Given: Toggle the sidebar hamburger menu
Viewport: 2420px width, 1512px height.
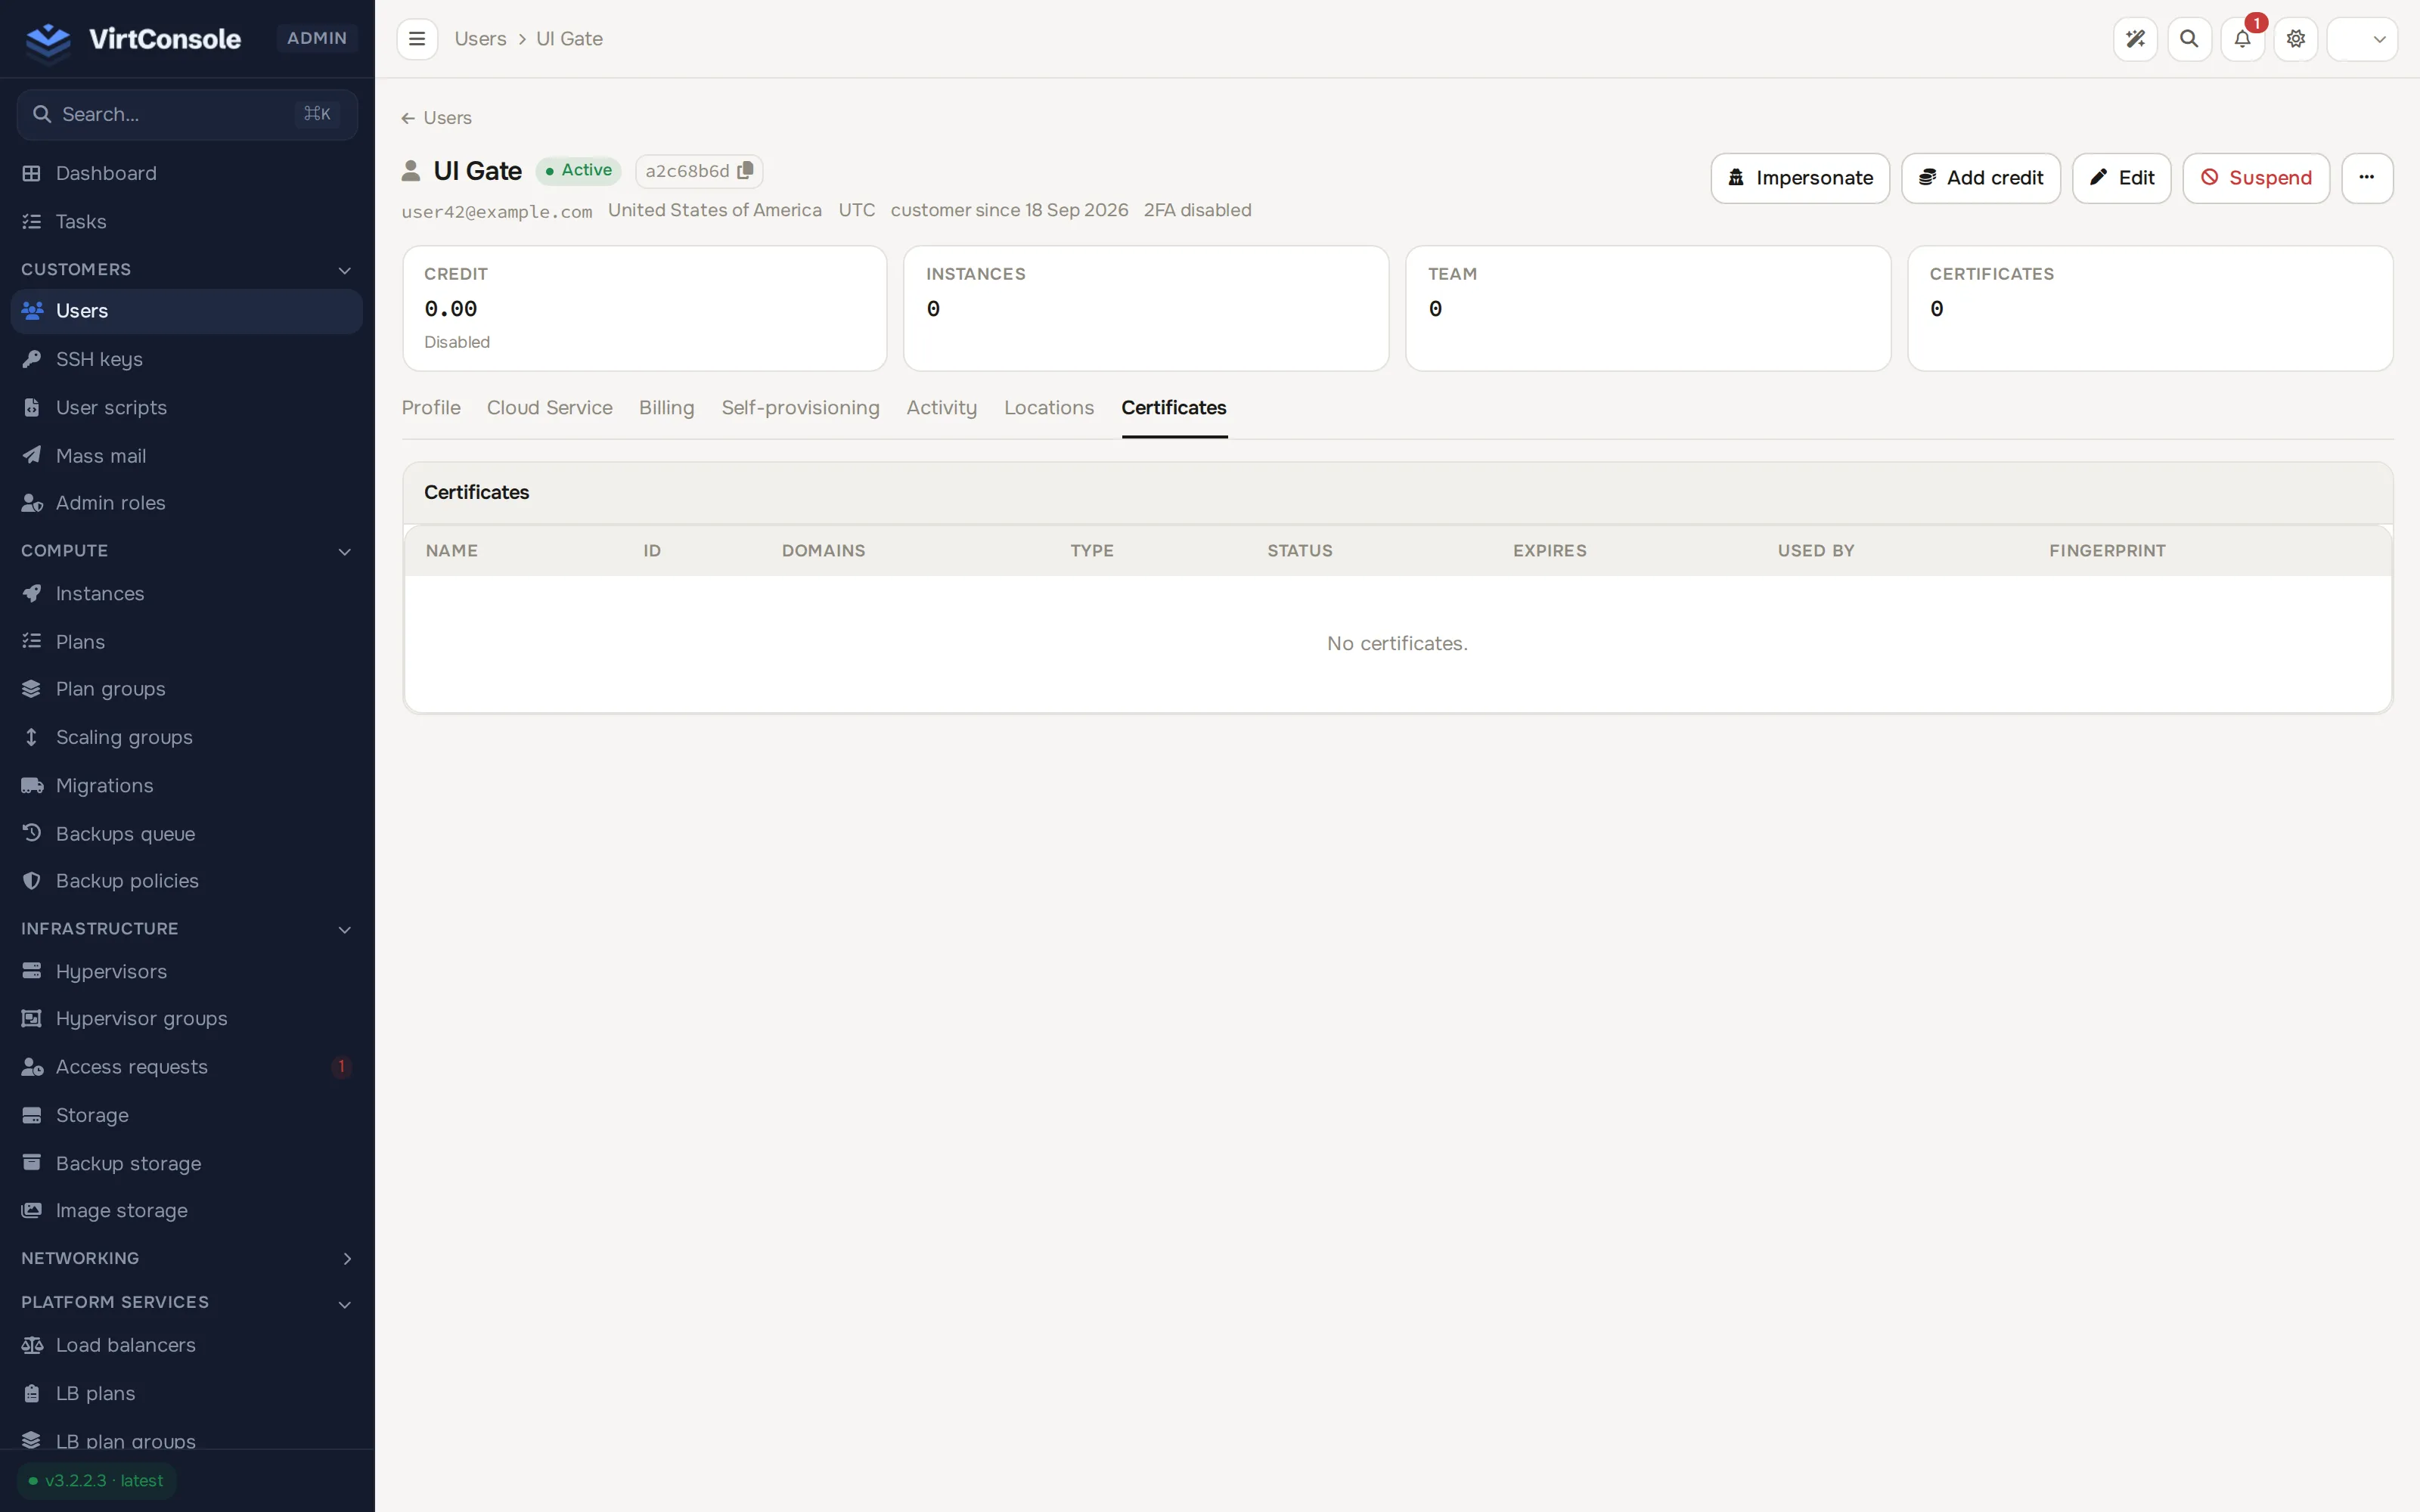Looking at the screenshot, I should [417, 39].
